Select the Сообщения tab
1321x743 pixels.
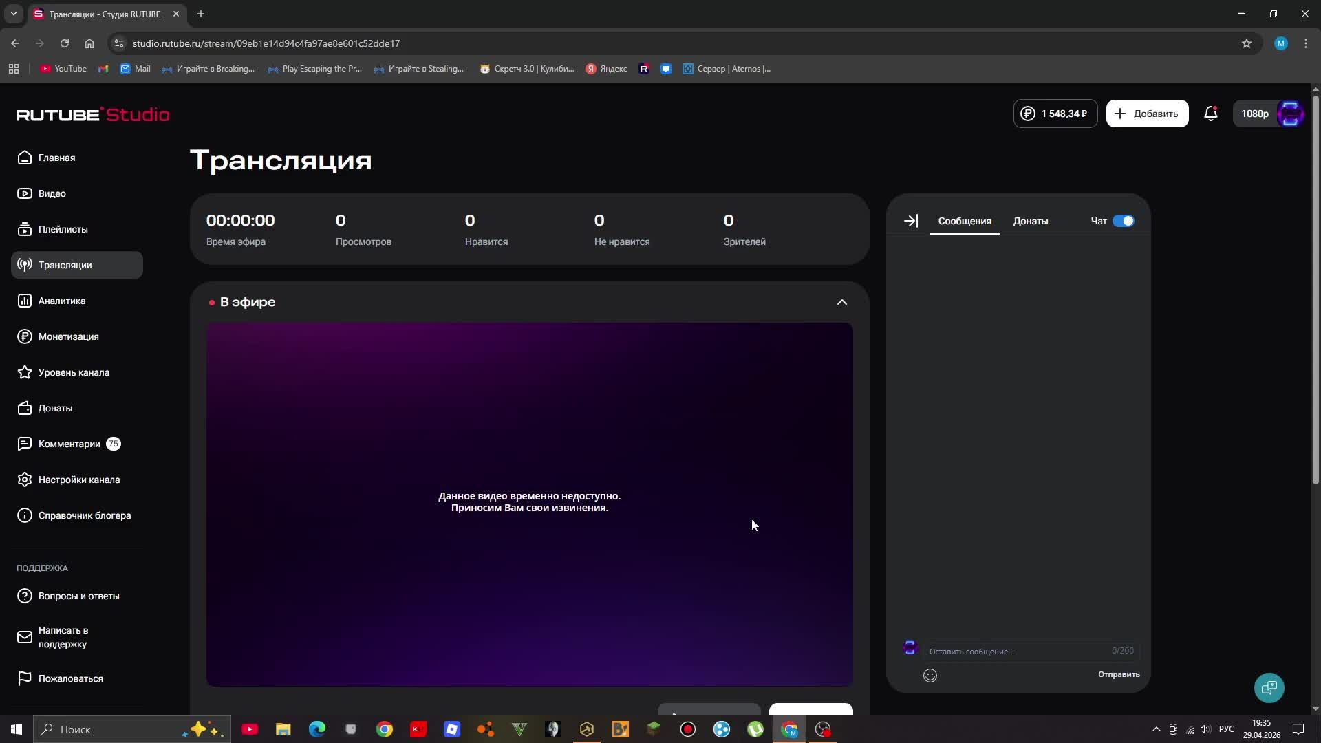(x=964, y=221)
